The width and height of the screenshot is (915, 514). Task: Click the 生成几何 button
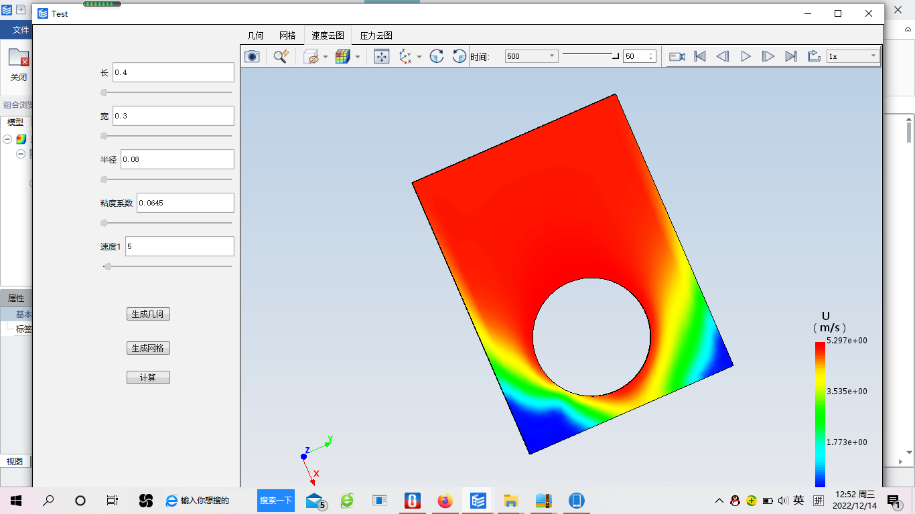148,314
